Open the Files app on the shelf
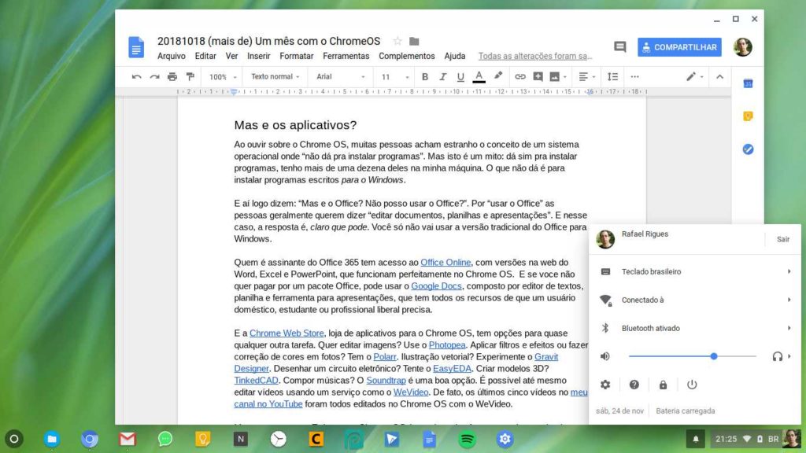This screenshot has width=806, height=453. click(x=51, y=439)
